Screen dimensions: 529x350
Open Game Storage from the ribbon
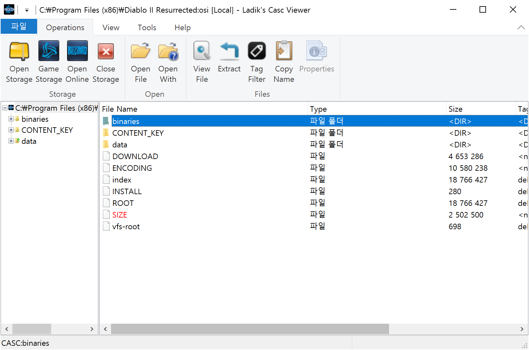49,62
